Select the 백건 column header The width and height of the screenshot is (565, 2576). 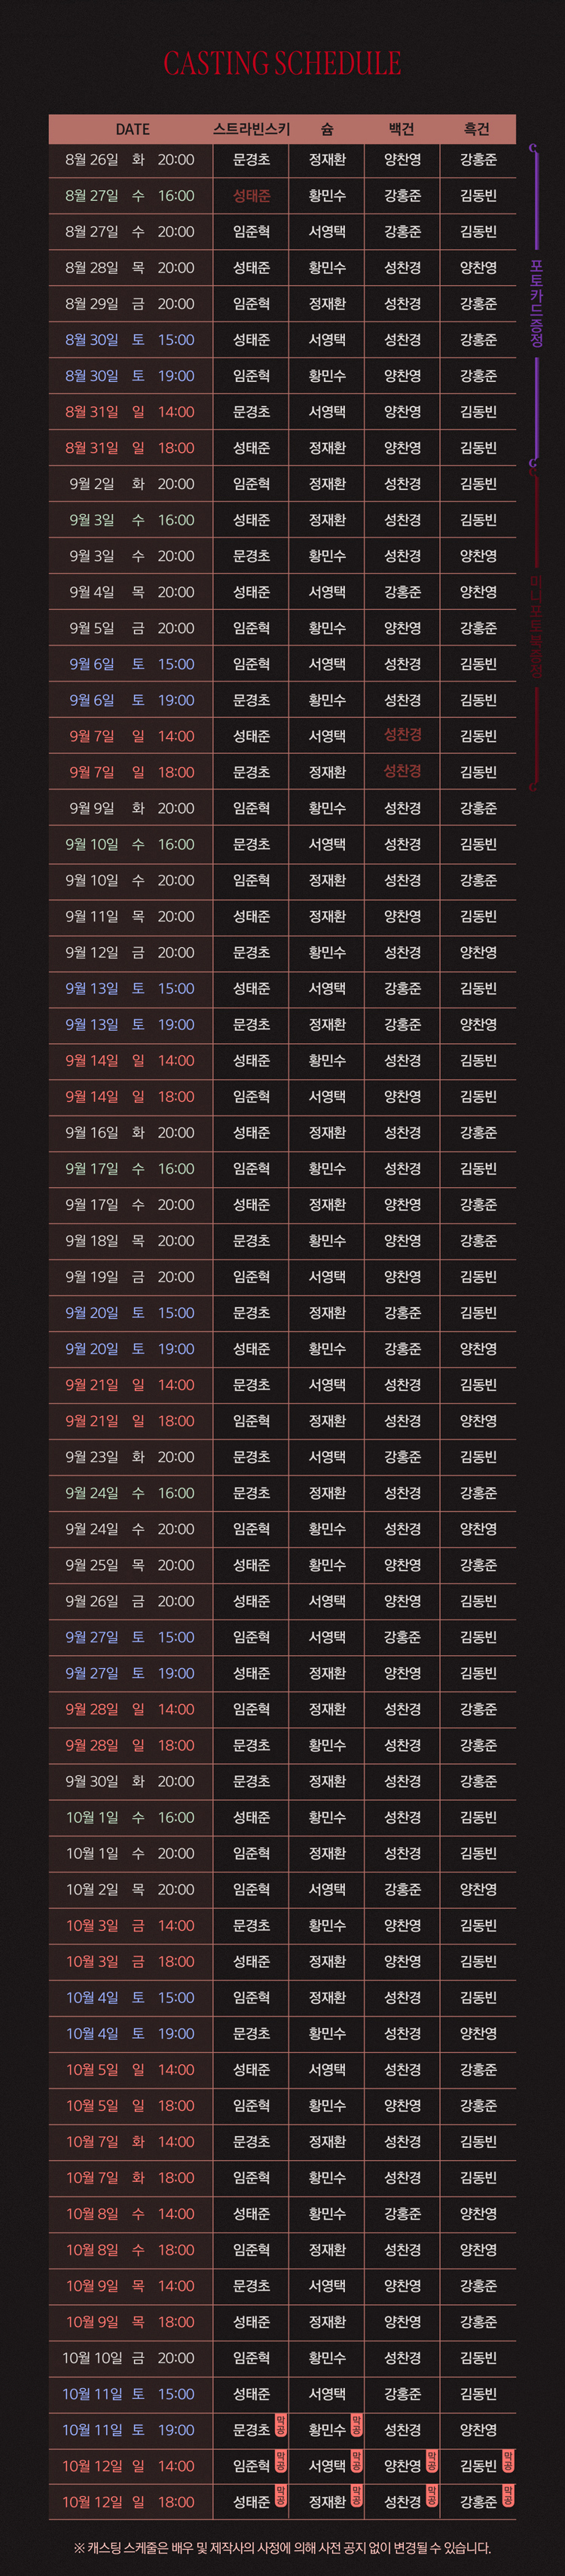pyautogui.click(x=402, y=129)
